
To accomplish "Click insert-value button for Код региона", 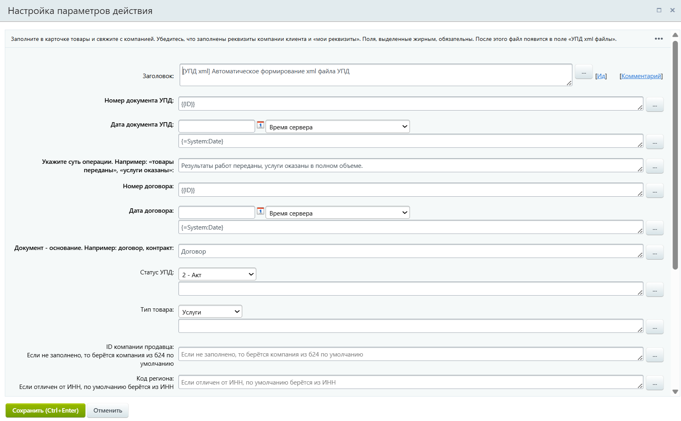I will coord(655,383).
